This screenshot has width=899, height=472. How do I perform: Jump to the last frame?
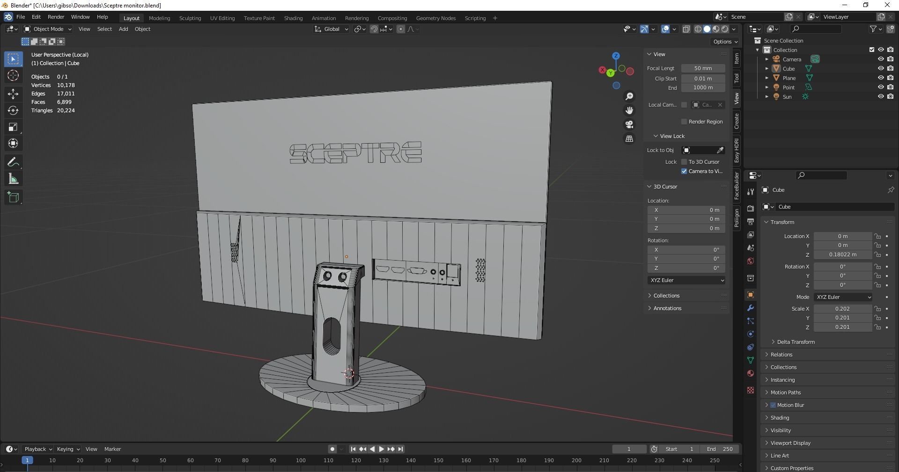click(x=400, y=449)
